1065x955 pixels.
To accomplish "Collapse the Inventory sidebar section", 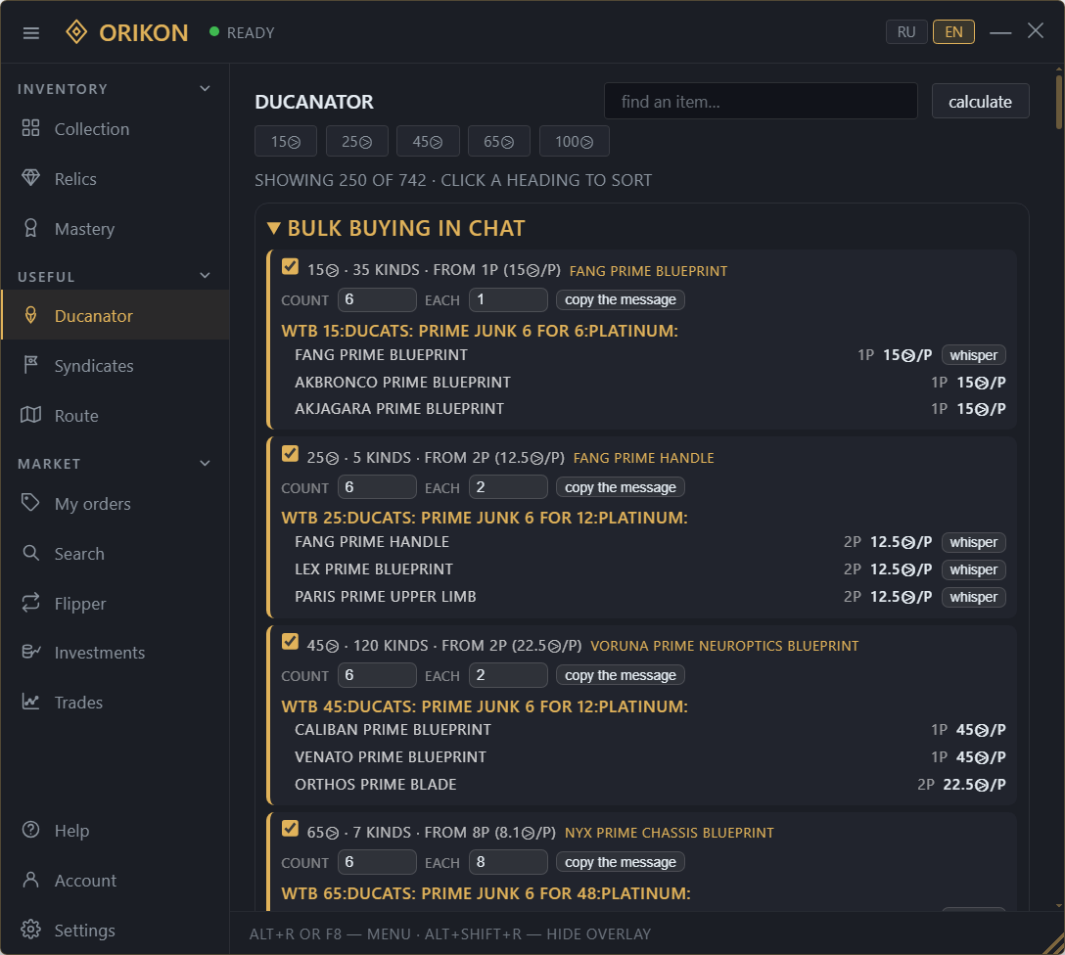I will (205, 89).
